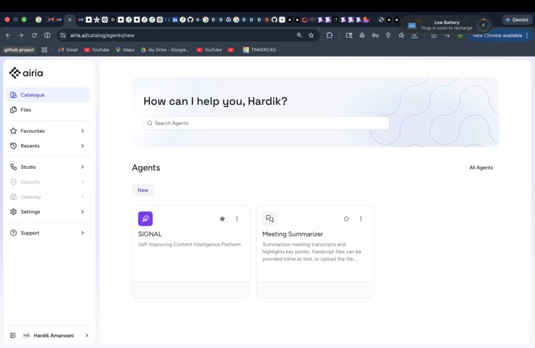The image size is (535, 348).
Task: Expand the Security chevron
Action: [82, 182]
